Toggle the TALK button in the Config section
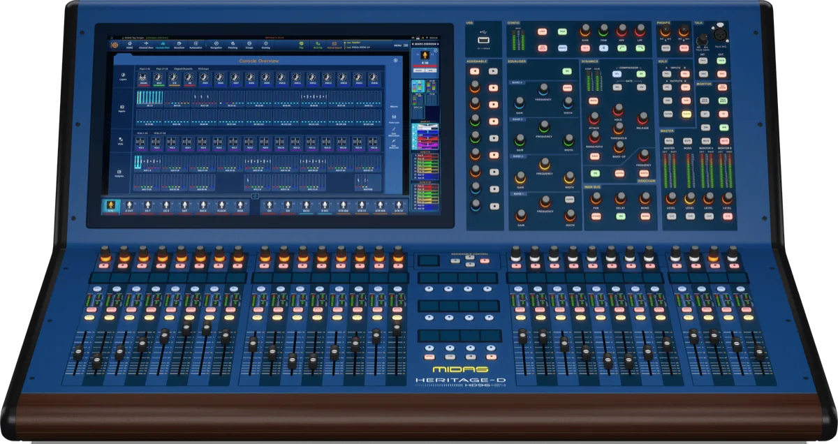This screenshot has height=444, width=838. pyautogui.click(x=562, y=31)
